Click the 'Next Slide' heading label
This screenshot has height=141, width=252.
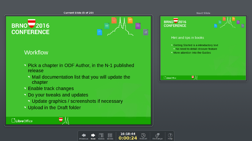(x=203, y=13)
